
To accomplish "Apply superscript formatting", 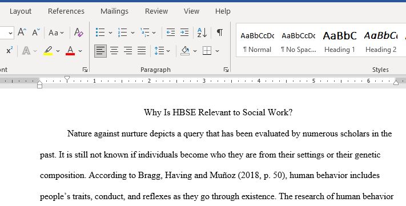I will point(10,50).
